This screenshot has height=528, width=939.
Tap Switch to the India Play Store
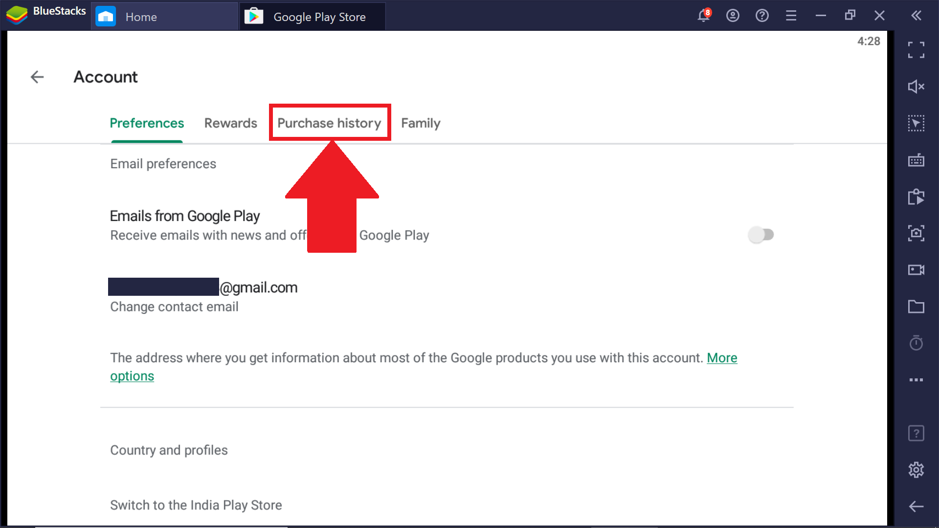coord(196,505)
